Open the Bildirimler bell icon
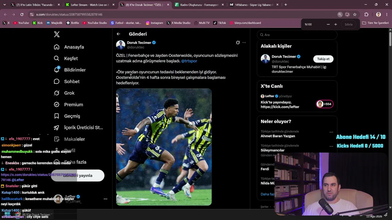392x220 pixels. (57, 70)
